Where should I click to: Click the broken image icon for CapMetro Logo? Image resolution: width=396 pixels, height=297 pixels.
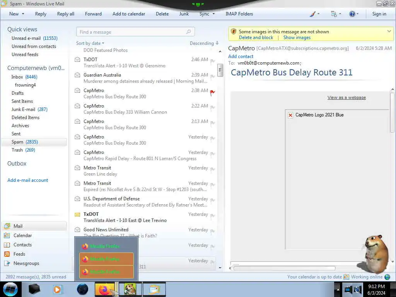[290, 115]
